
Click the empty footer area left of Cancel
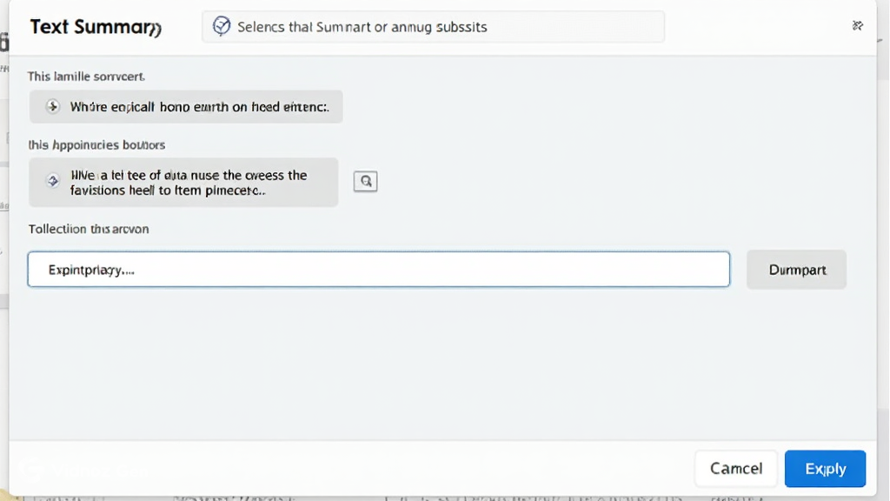pos(348,469)
